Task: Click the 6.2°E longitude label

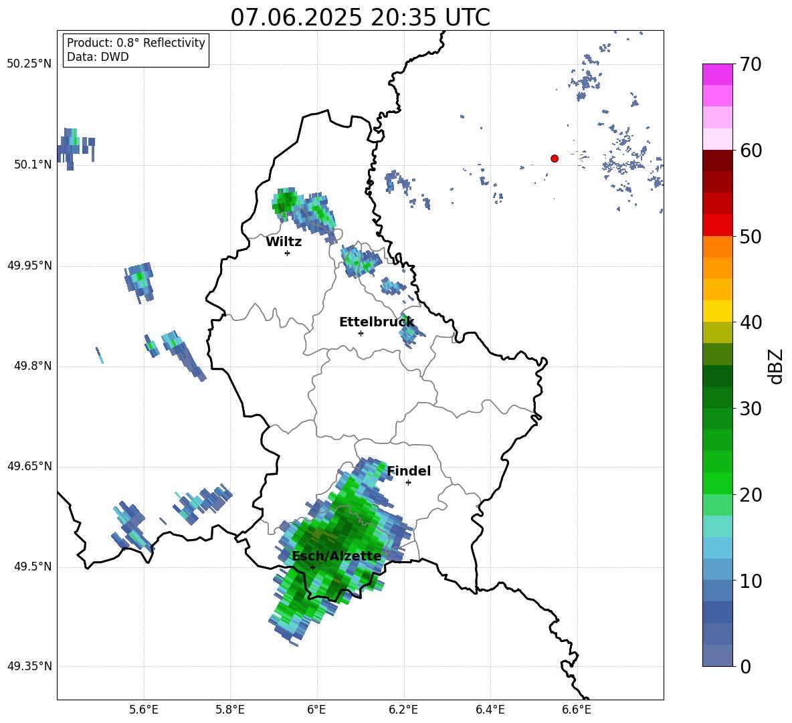Action: coord(403,710)
